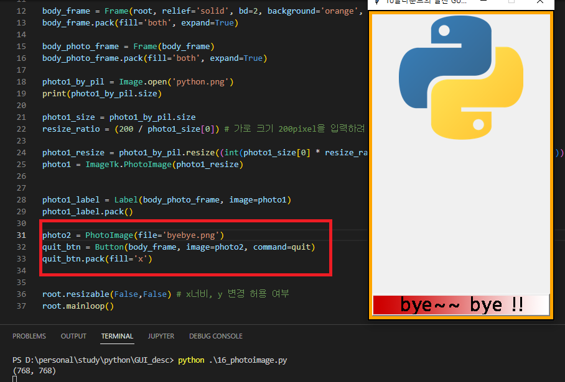Click 'photo1_size = photo1_by_pil.size' line
565x382 pixels.
point(119,117)
